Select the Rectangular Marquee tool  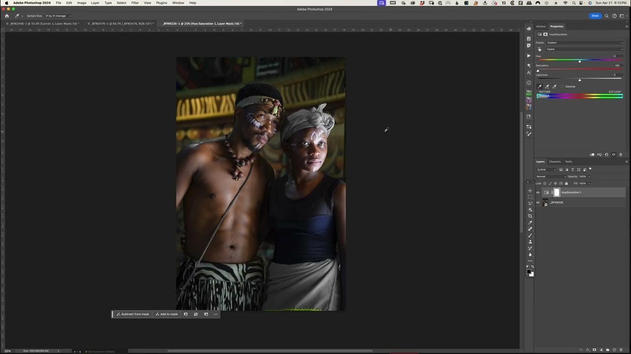[530, 197]
